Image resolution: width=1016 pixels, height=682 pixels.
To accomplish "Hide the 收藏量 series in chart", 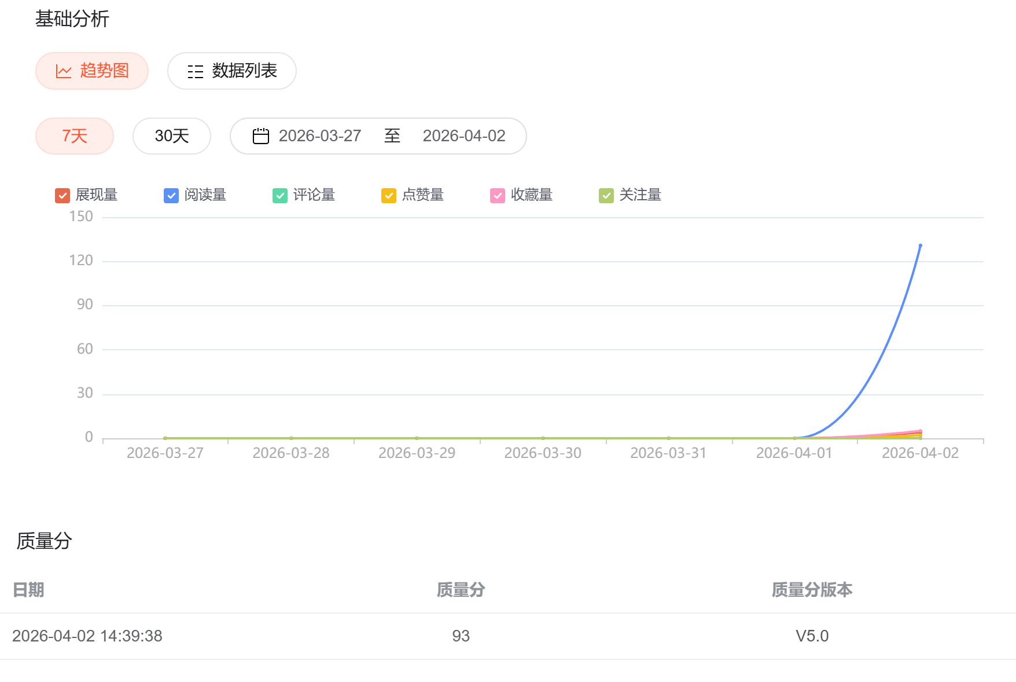I will tap(498, 196).
